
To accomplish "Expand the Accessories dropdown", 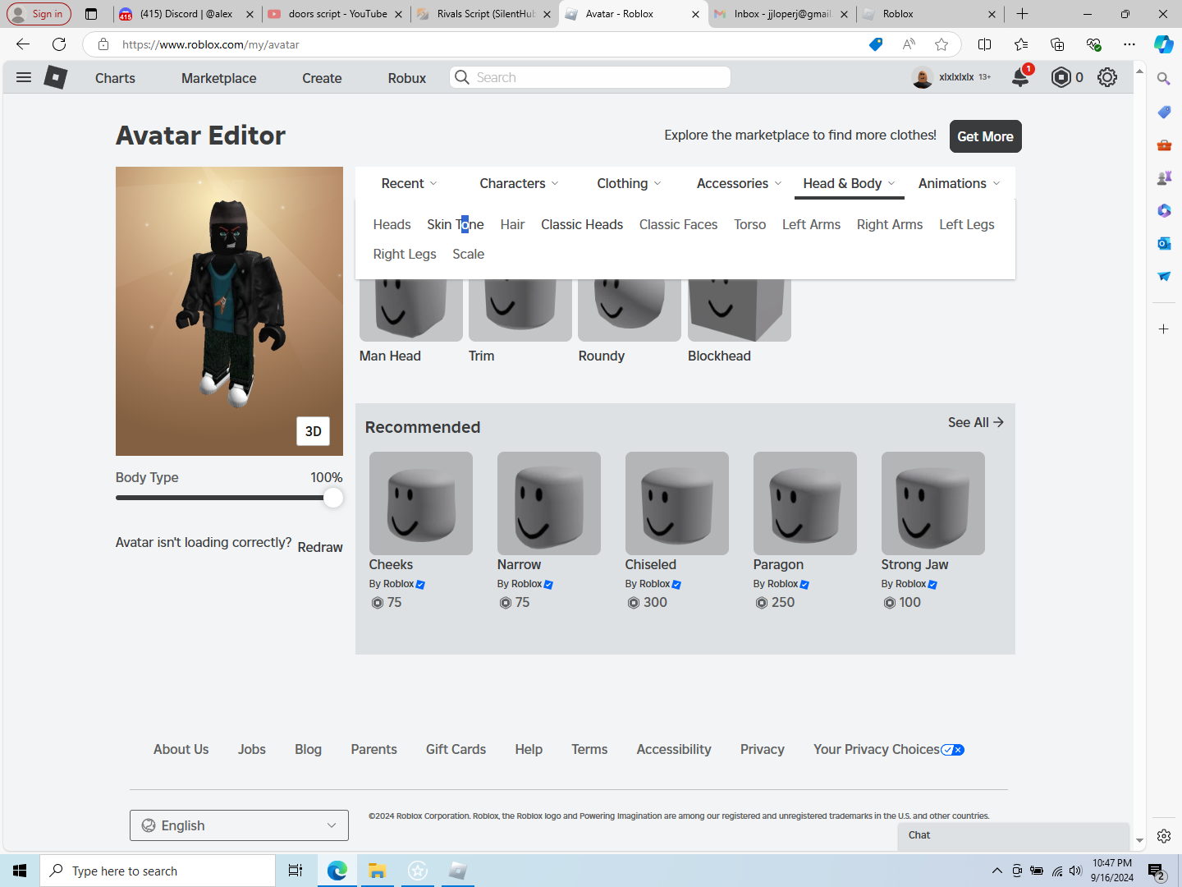I will point(739,183).
